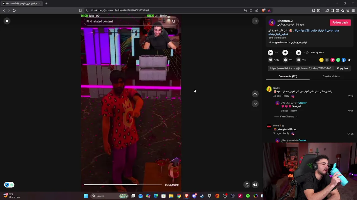Click the Embed code icon
Viewport: 357px width, 200px height.
[327, 60]
